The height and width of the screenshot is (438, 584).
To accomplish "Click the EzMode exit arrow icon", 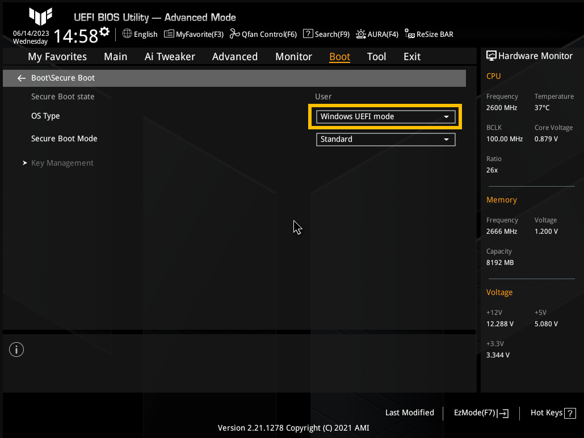I will 503,413.
